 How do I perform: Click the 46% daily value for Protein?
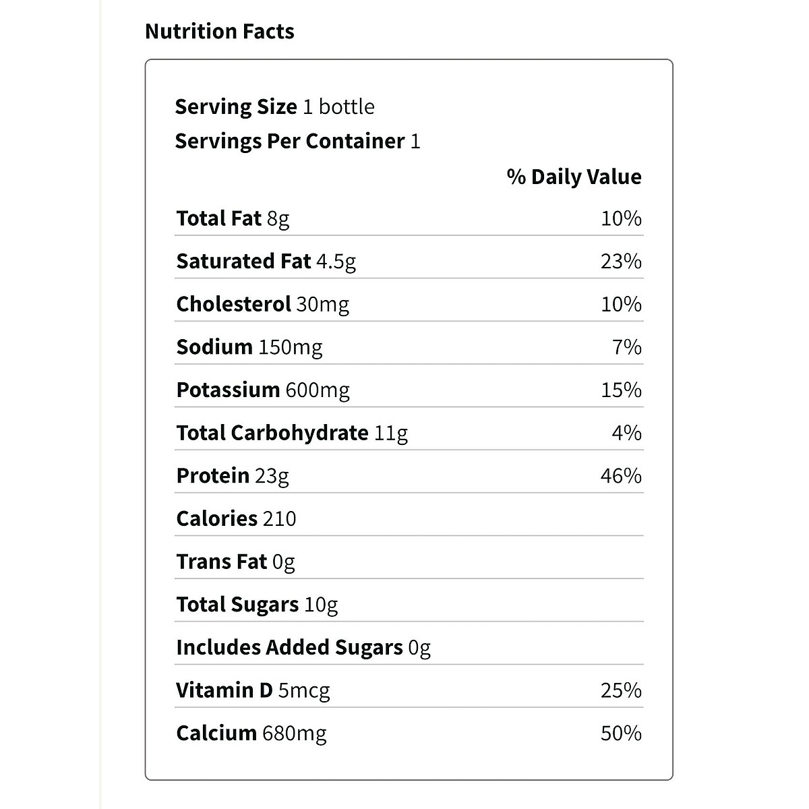pyautogui.click(x=621, y=476)
